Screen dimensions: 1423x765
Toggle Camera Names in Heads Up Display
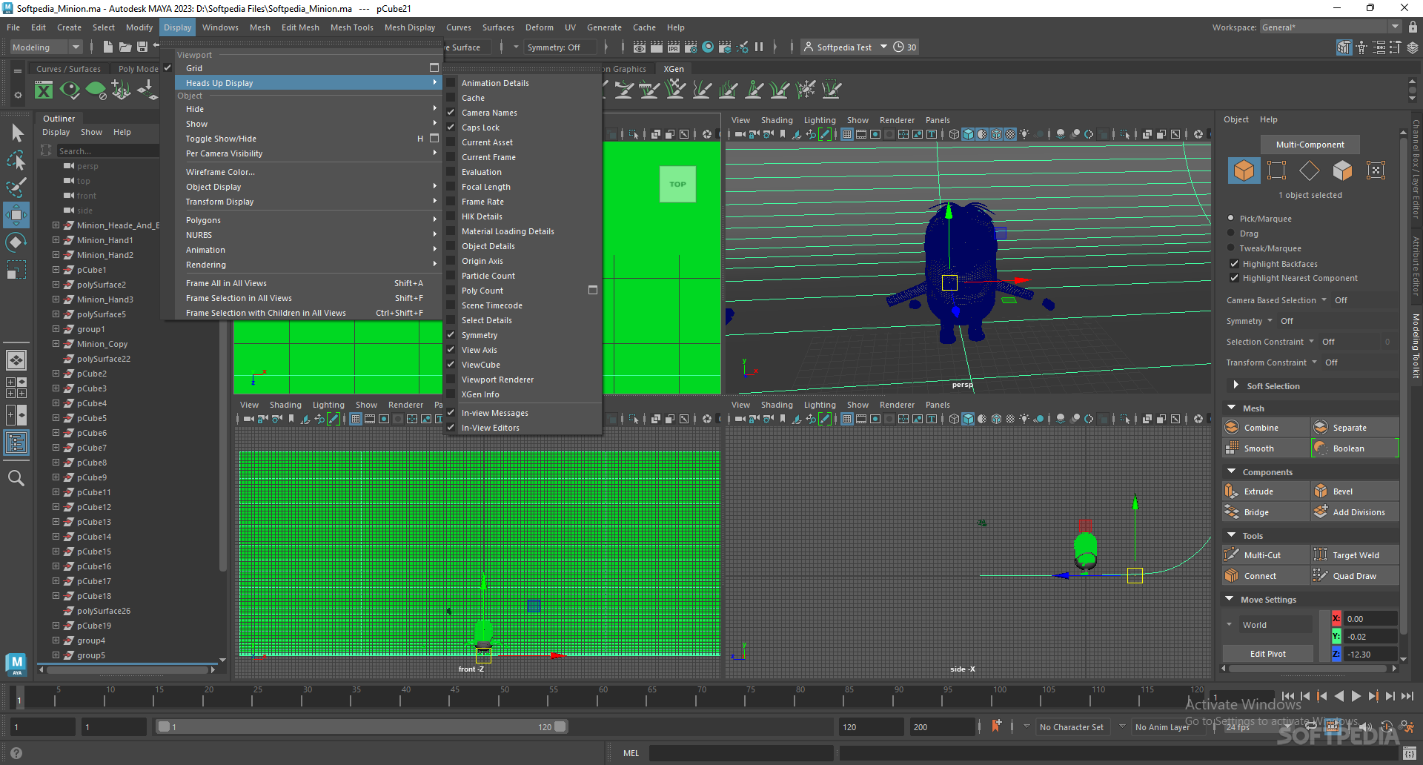489,113
